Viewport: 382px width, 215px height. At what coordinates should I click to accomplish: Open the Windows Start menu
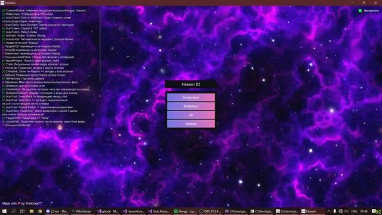[4, 211]
